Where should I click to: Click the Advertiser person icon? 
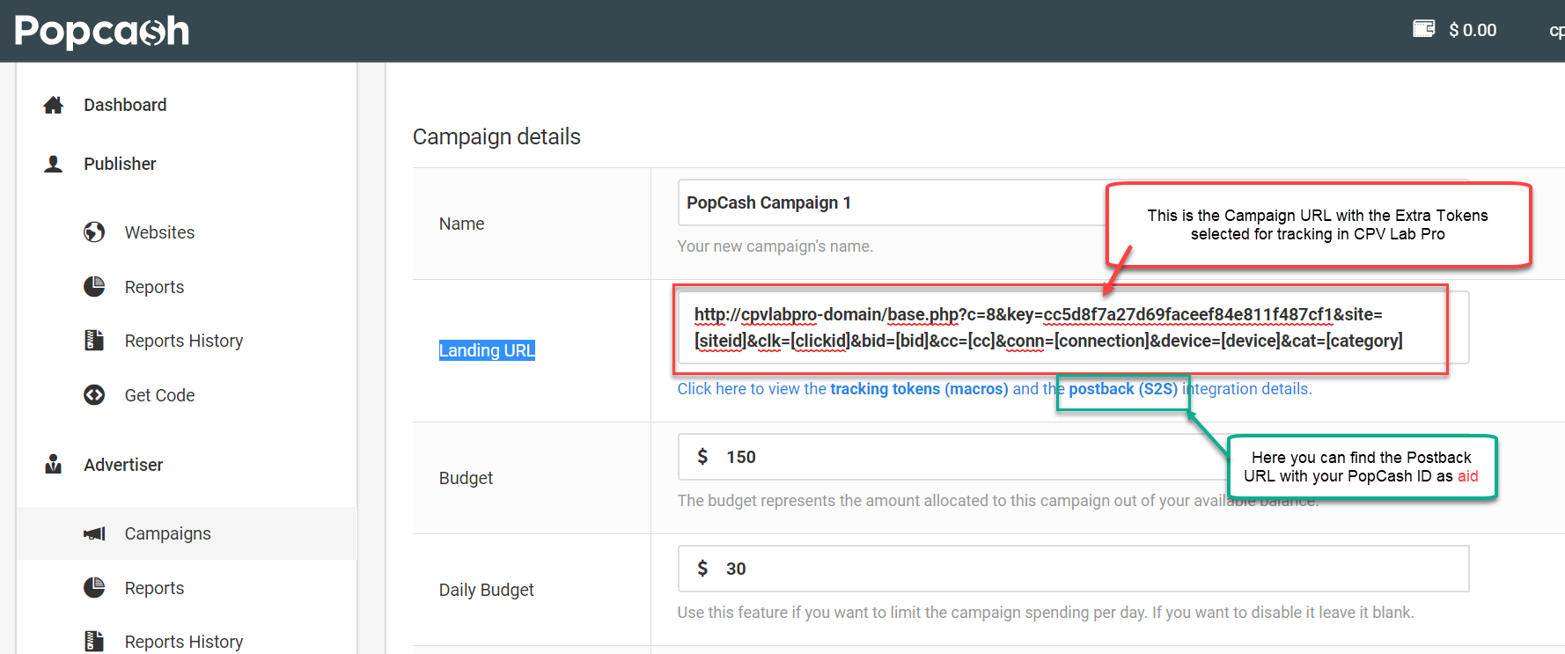click(x=54, y=465)
